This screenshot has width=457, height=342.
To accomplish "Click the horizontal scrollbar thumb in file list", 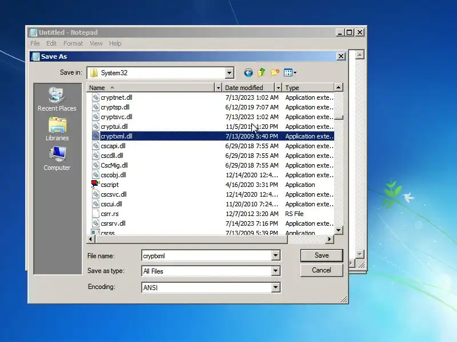I will pos(191,239).
